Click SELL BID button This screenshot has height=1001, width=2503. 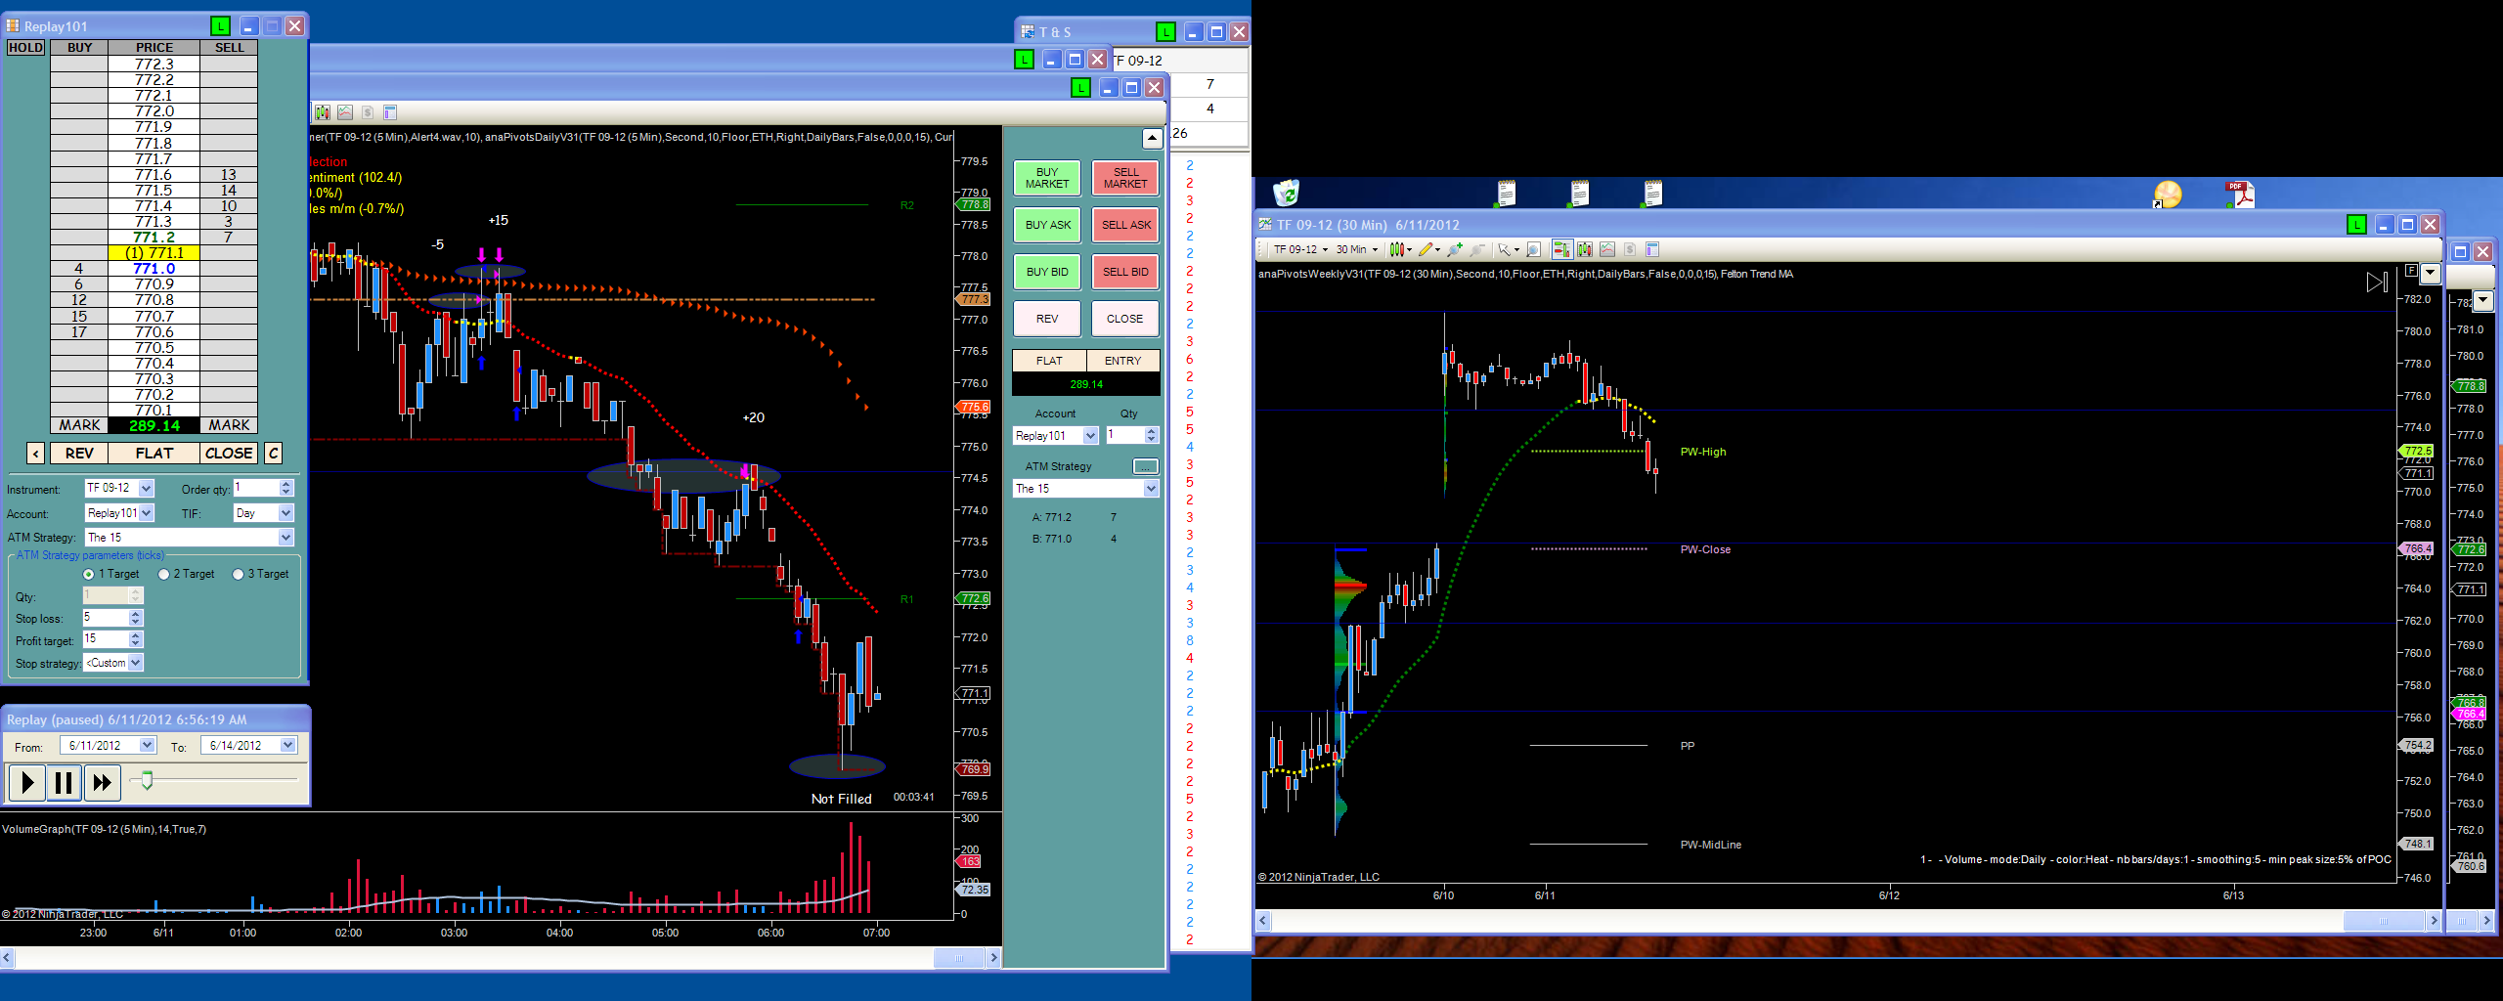click(1125, 272)
